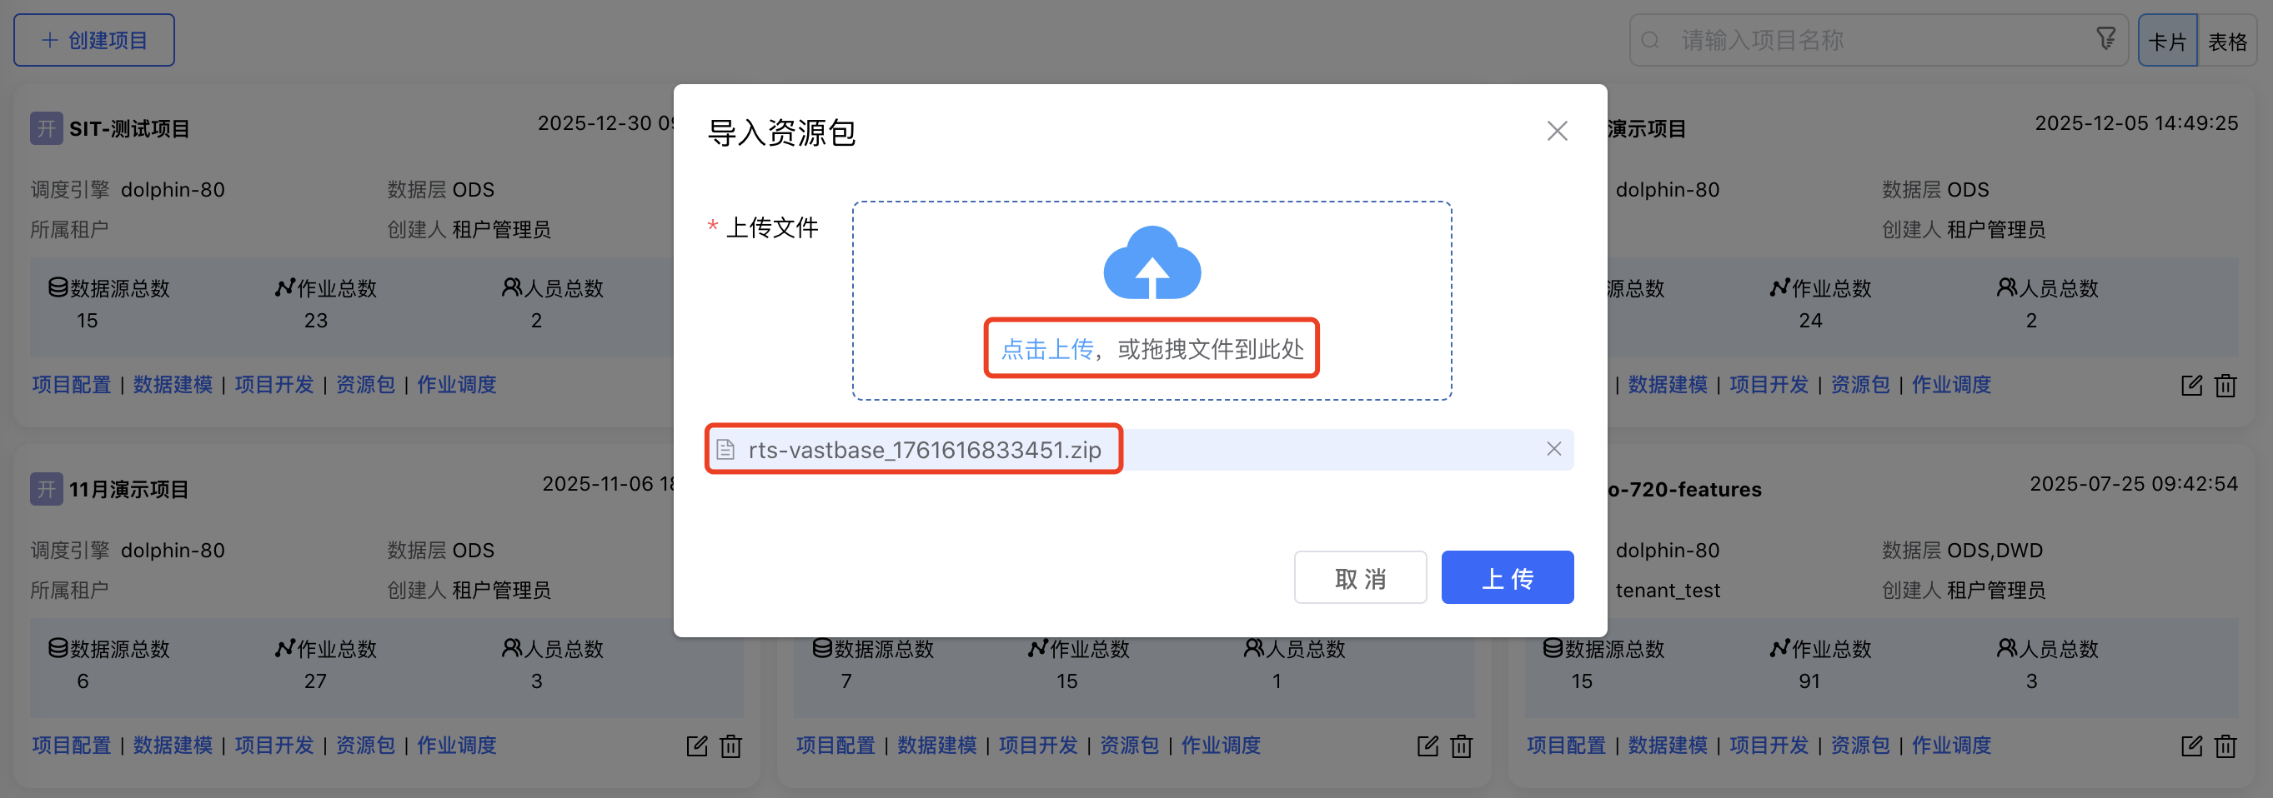This screenshot has height=798, width=2273.
Task: Open 项目开发 for SIT-测试项目
Action: pos(274,385)
